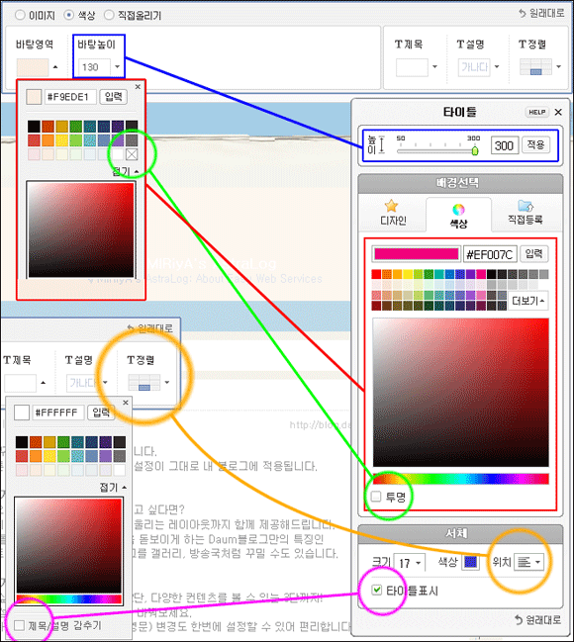Image resolution: width=574 pixels, height=642 pixels.
Task: Expand palette with 더보기
Action: point(528,301)
